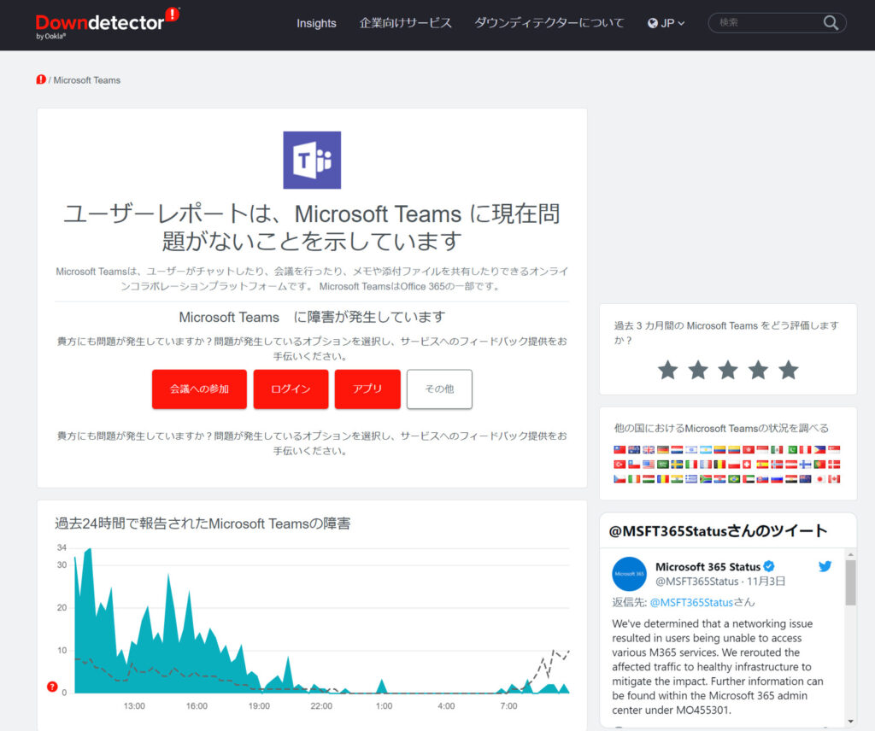Screen dimensions: 875x731
Task: Select the Saudi Arabia flag
Action: (663, 465)
